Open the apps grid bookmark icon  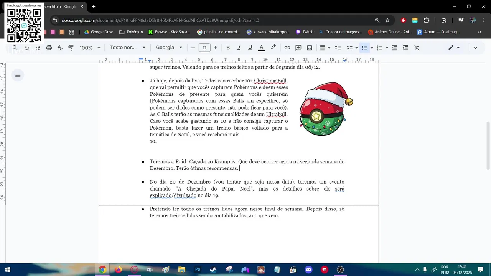(72, 32)
